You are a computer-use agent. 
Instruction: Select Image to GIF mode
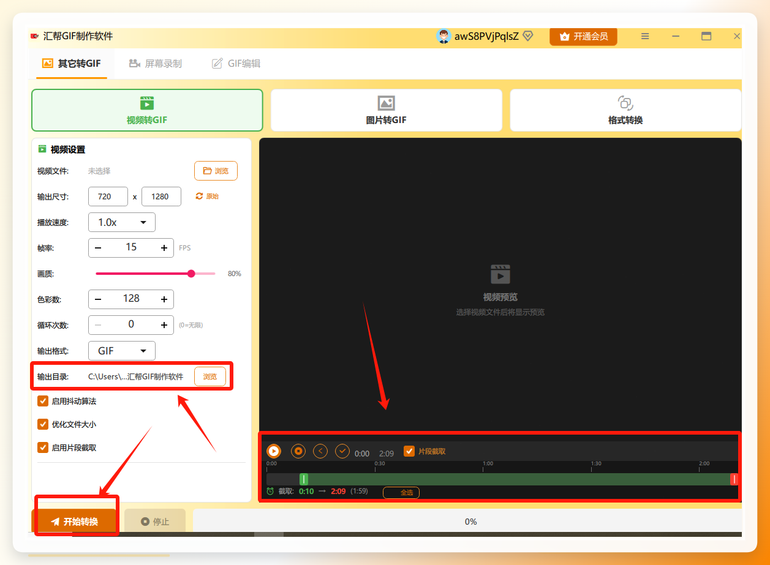coord(386,110)
